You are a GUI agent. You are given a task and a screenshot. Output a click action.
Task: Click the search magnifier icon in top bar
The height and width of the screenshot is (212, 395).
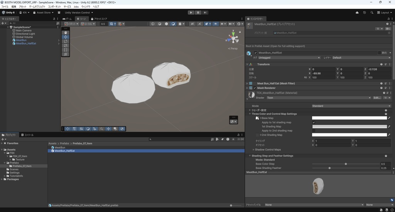point(372,12)
